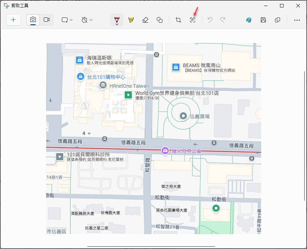Activate the image crop tool

pyautogui.click(x=178, y=20)
